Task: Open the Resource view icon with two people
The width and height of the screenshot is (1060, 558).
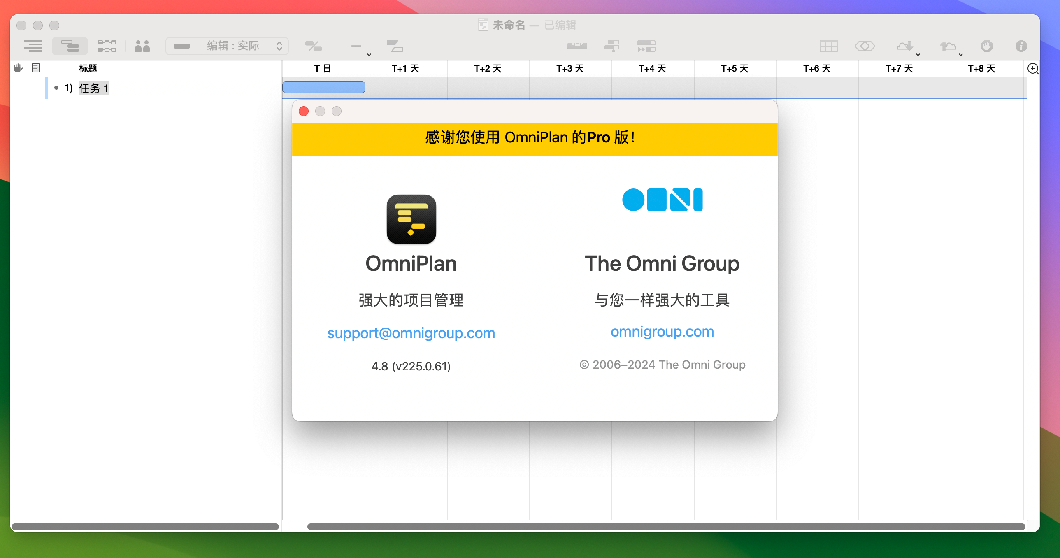Action: (x=142, y=46)
